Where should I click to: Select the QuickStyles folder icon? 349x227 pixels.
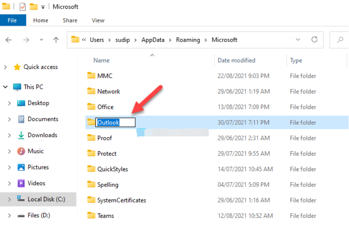(91, 169)
